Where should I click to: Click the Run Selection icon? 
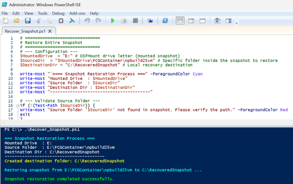tap(124, 21)
